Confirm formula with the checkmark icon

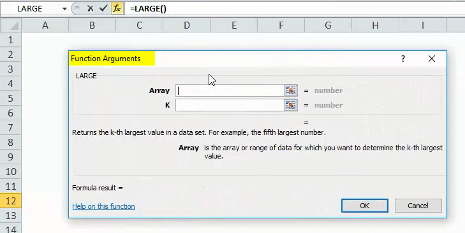click(x=103, y=8)
